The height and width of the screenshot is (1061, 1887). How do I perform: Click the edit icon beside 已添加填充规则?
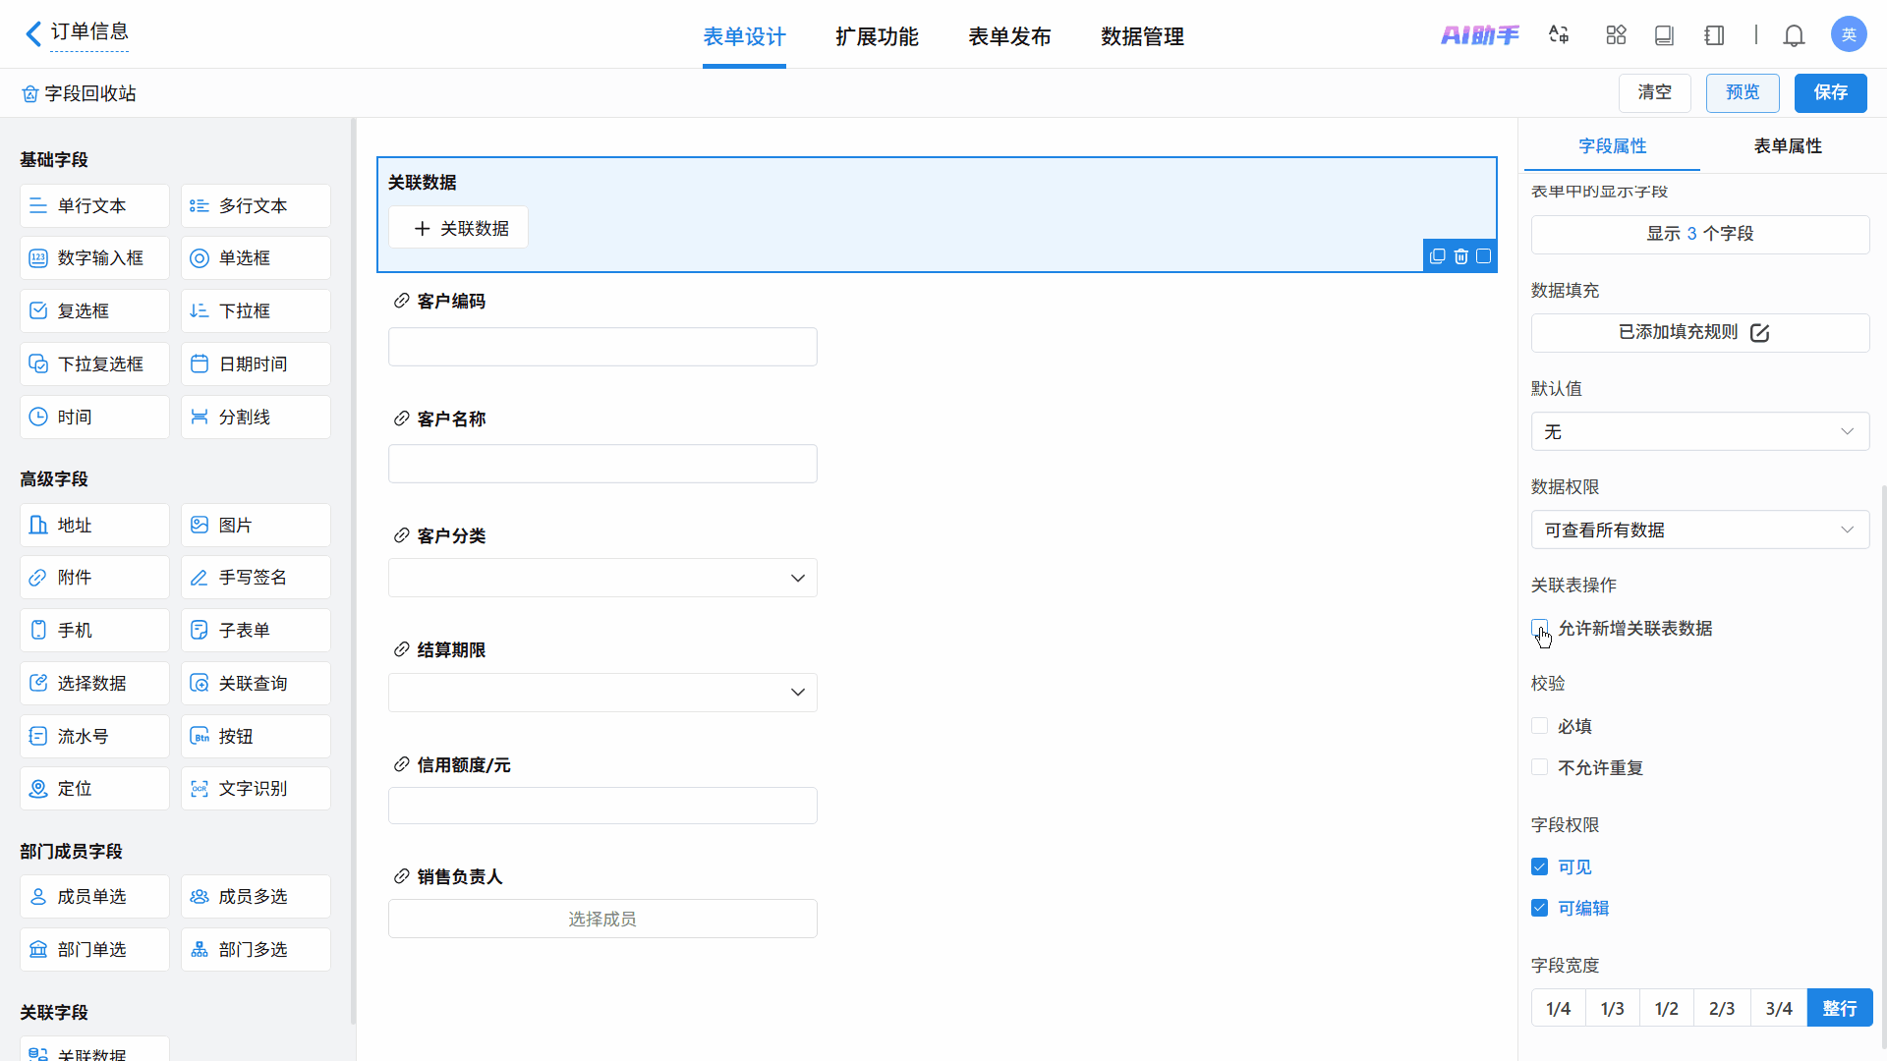pyautogui.click(x=1759, y=333)
